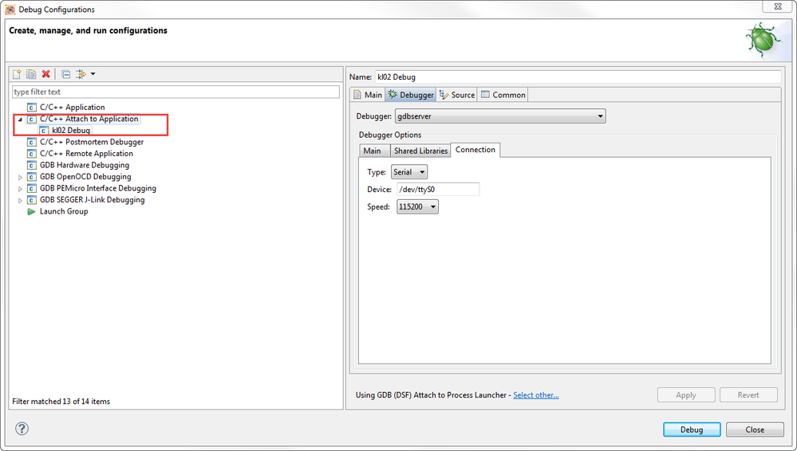
Task: Click the Debug Configurations title bar icon
Action: point(10,9)
